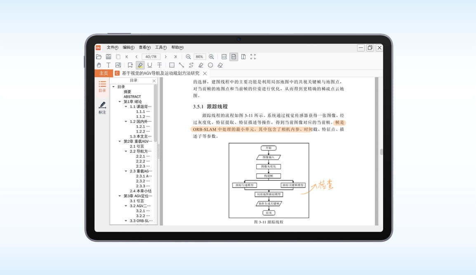
Task: Switch to the 主页 tab
Action: pos(103,73)
